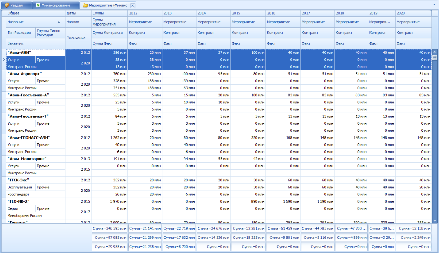Click the Росстандарт customer cell
439x253 pixels.
pyautogui.click(x=36, y=194)
